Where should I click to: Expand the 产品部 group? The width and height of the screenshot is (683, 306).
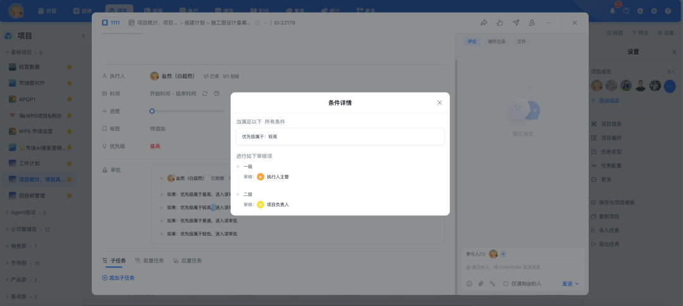[8, 280]
